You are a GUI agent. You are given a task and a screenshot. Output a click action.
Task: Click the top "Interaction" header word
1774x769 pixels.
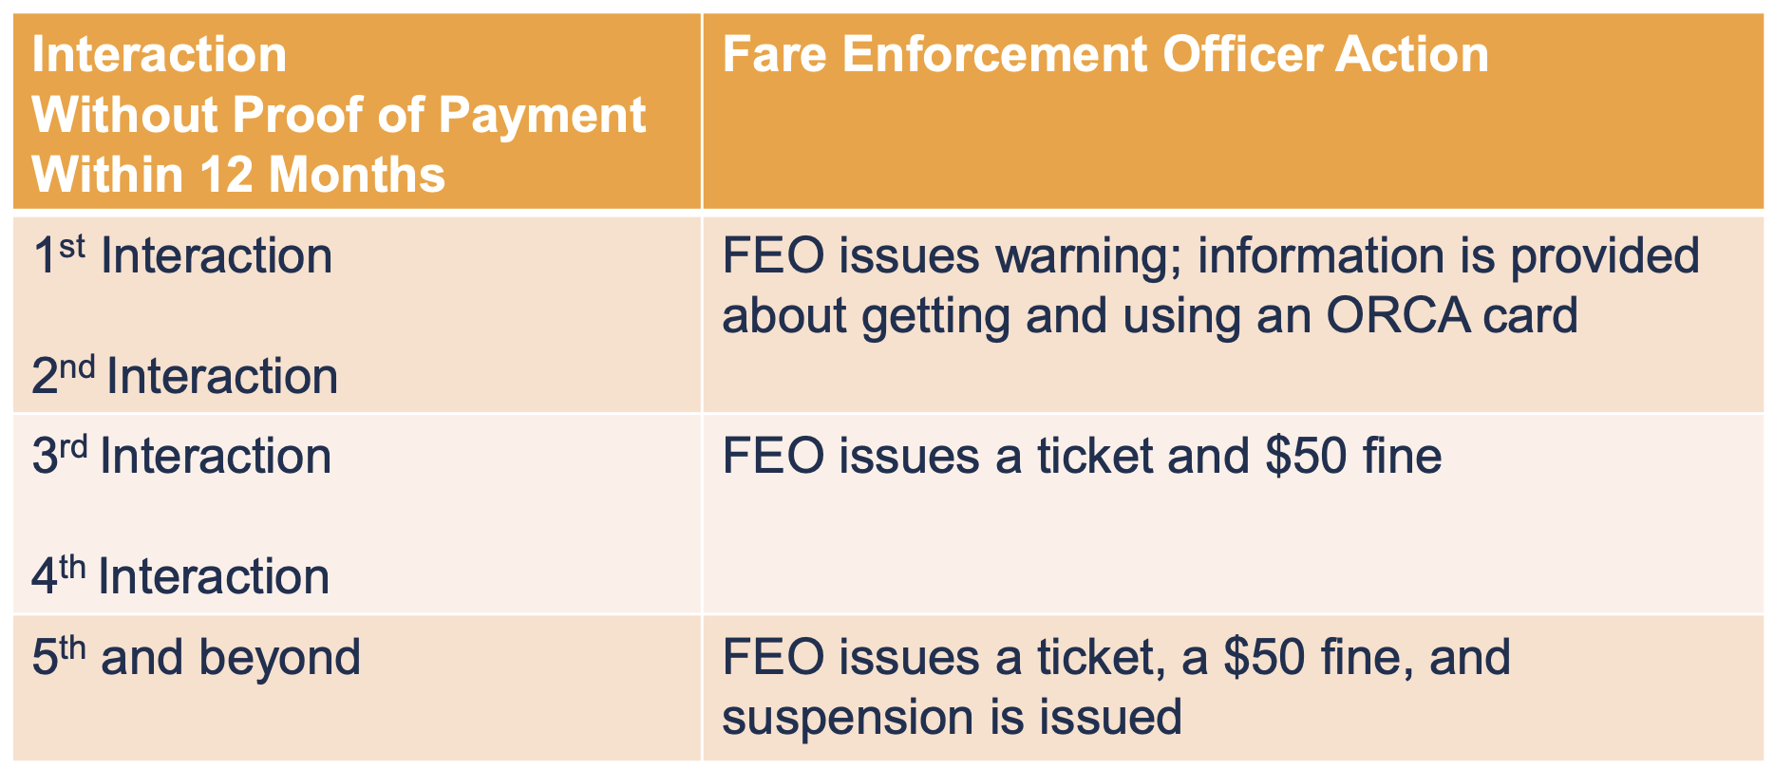[x=160, y=54]
